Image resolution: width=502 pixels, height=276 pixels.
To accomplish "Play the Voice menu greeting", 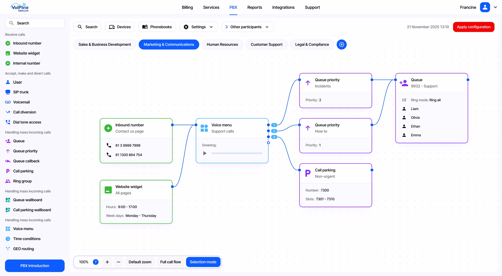I will (205, 153).
